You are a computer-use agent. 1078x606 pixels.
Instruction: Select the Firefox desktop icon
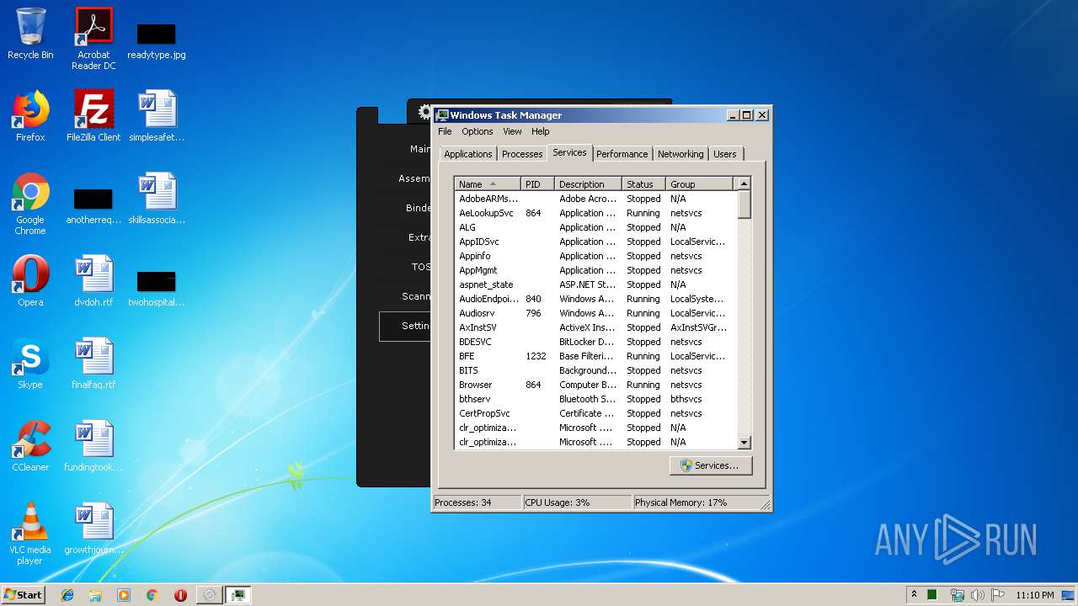[x=30, y=115]
